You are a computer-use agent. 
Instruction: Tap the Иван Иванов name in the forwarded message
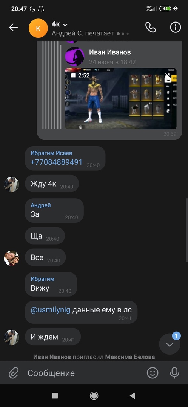[x=110, y=52]
